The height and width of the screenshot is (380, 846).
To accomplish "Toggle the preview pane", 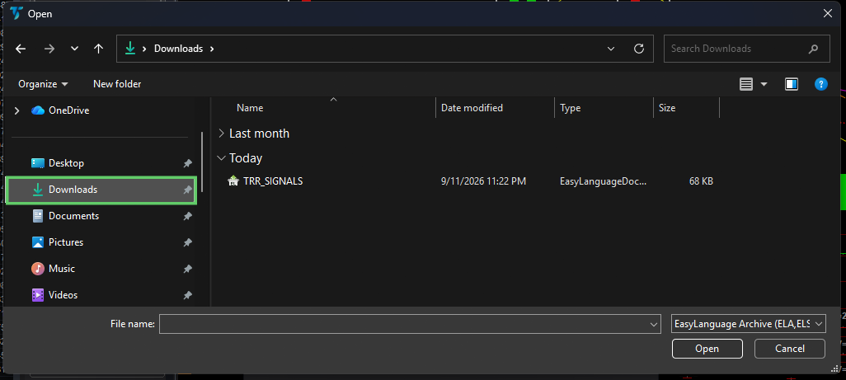I will click(792, 84).
